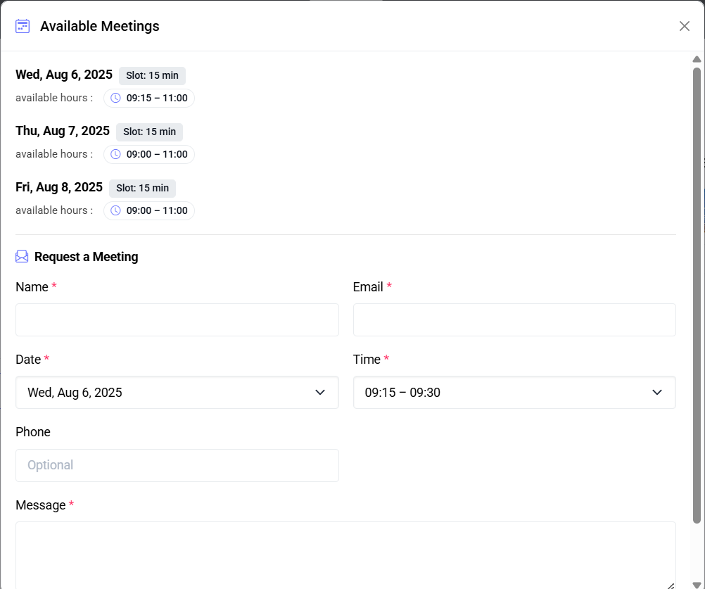Select the 09:00 – 11:00 chip for Friday
The width and height of the screenshot is (705, 589).
click(149, 210)
